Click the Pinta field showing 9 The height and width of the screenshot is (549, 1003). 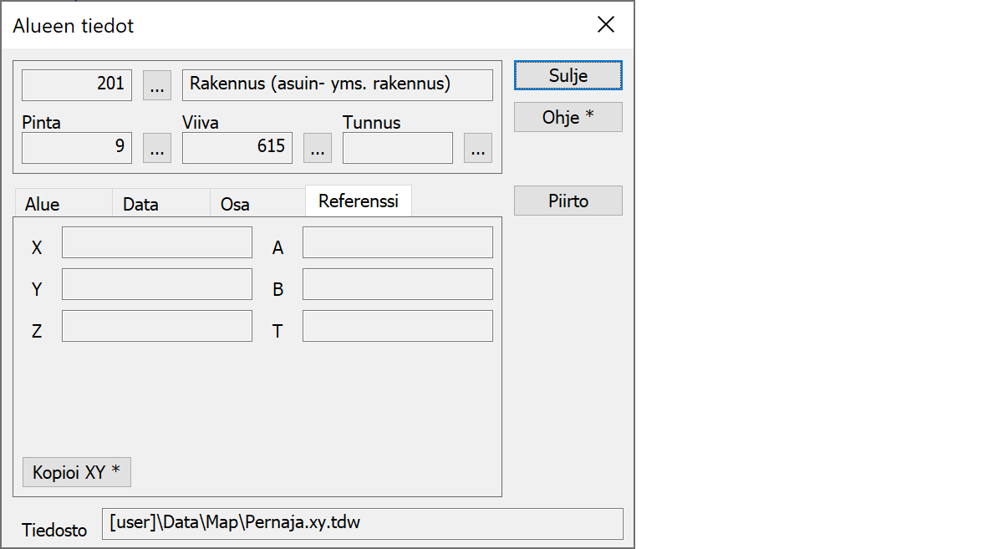77,148
